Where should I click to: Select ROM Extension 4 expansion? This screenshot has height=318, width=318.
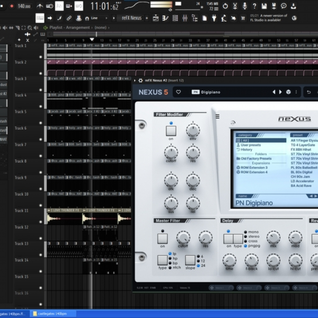[x=252, y=172]
